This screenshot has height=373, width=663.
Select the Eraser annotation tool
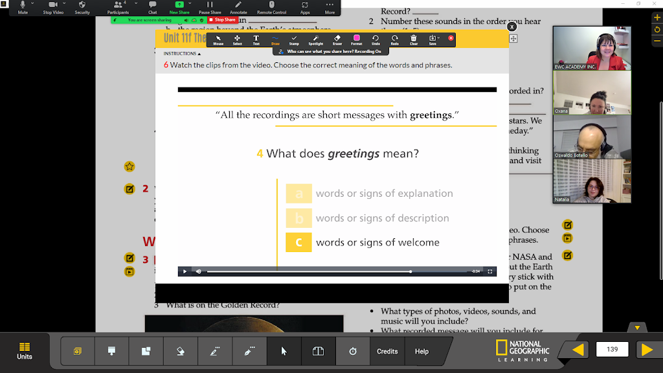337,40
